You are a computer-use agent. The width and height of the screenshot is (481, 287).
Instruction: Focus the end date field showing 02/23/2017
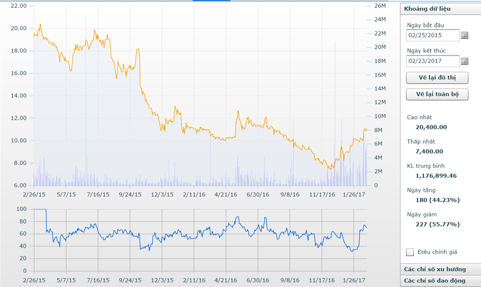433,61
